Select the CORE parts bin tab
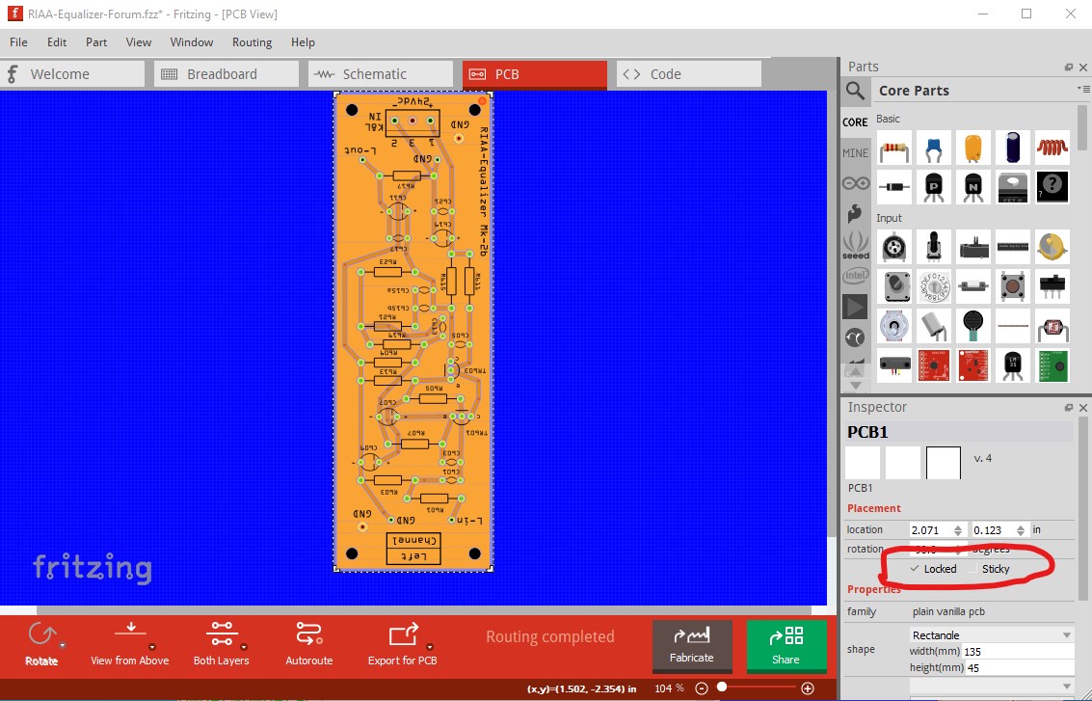This screenshot has width=1092, height=701. pyautogui.click(x=855, y=121)
